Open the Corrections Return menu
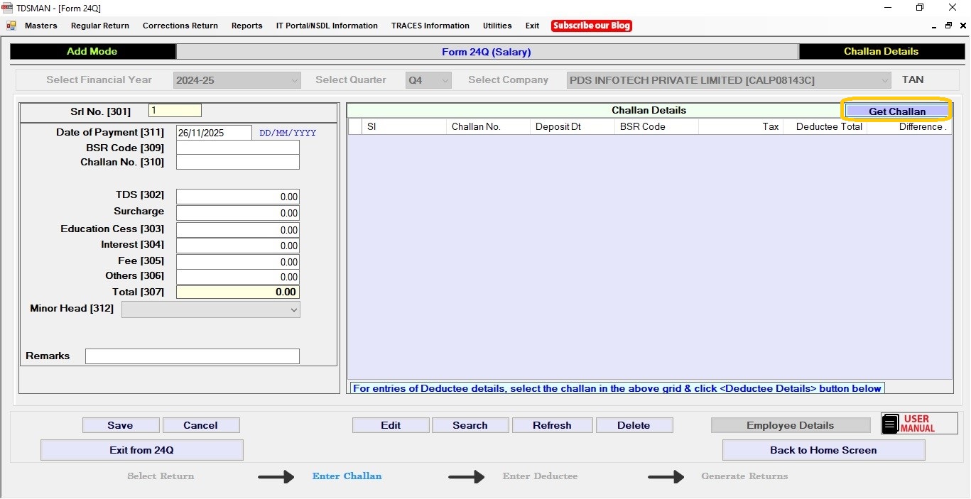This screenshot has height=499, width=971. click(x=180, y=26)
